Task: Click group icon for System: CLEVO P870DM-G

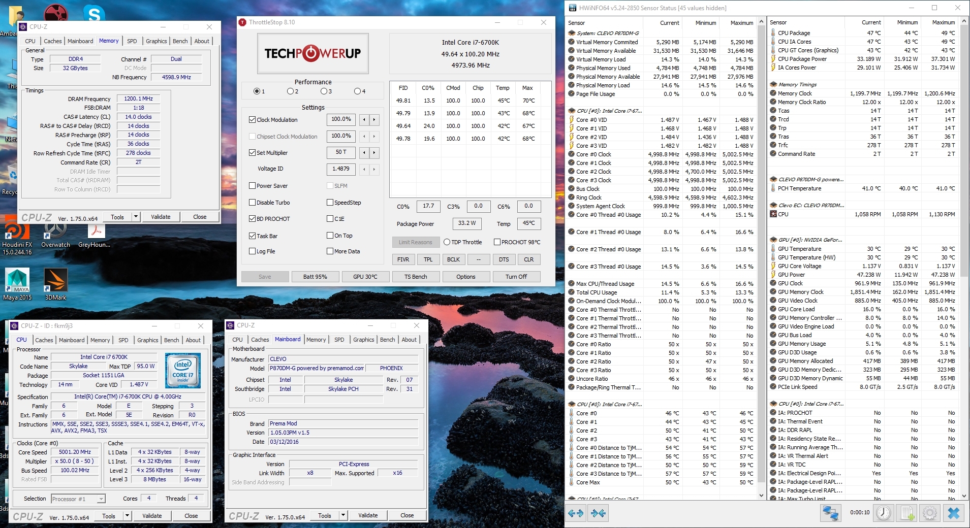Action: coord(572,33)
